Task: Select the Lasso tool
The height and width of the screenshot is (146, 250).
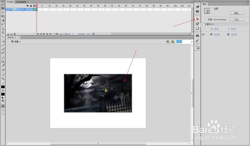Action: coord(3,24)
